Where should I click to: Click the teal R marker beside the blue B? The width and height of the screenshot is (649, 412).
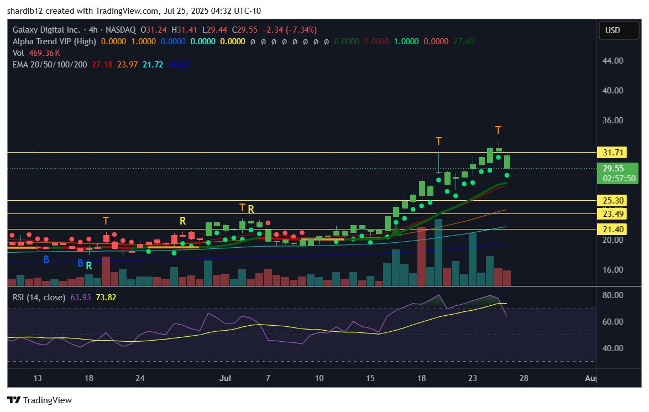tap(89, 266)
